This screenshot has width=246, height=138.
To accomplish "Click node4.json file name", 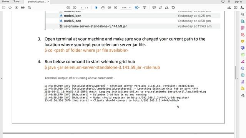I will pos(73,16).
